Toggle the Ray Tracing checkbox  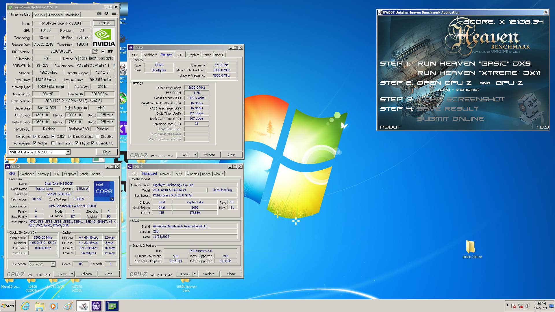[53, 143]
